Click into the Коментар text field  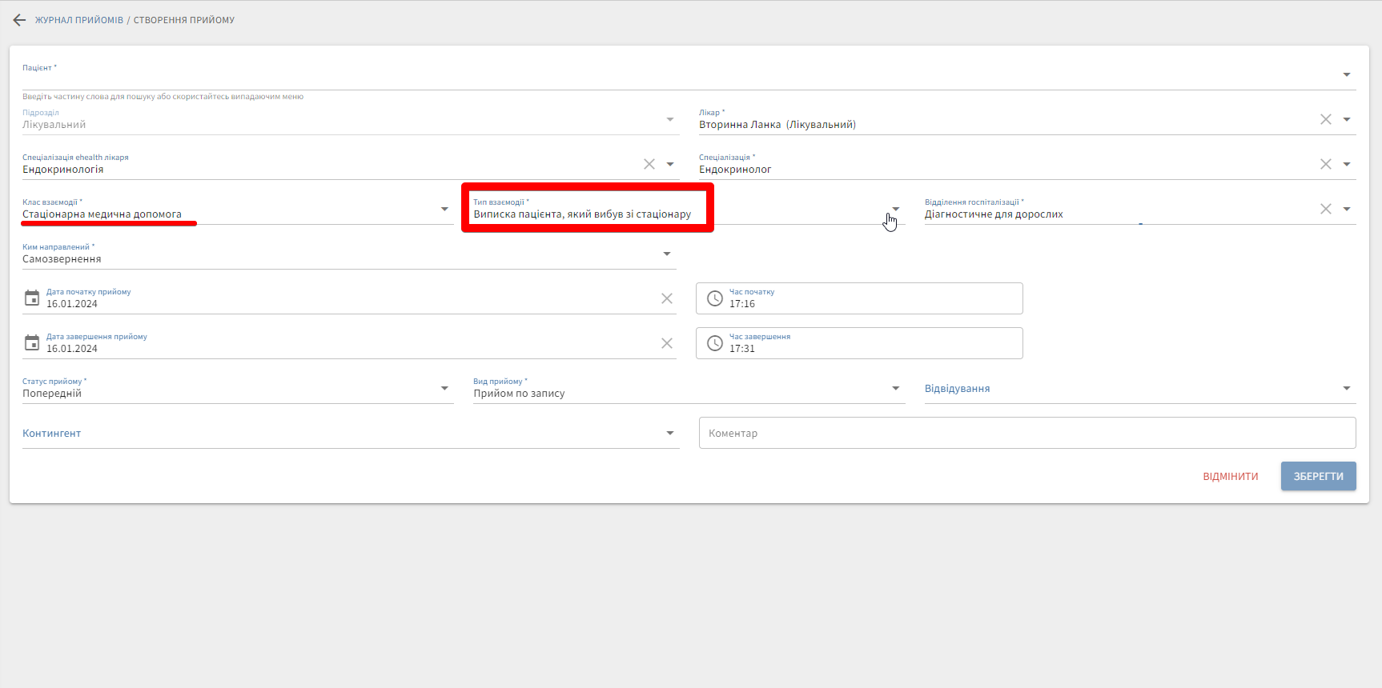1026,433
